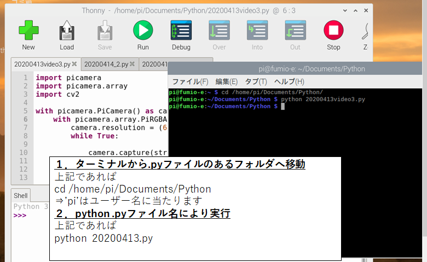
Task: Close the Thonny window
Action: click(366, 10)
